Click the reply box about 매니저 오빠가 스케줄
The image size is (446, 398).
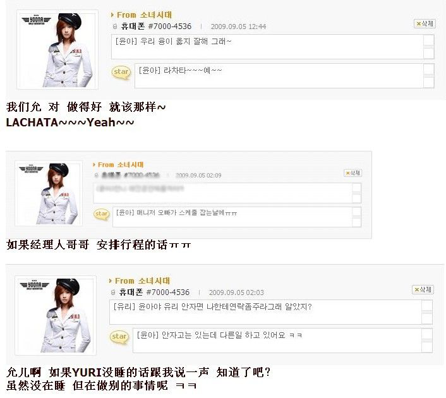pos(232,217)
